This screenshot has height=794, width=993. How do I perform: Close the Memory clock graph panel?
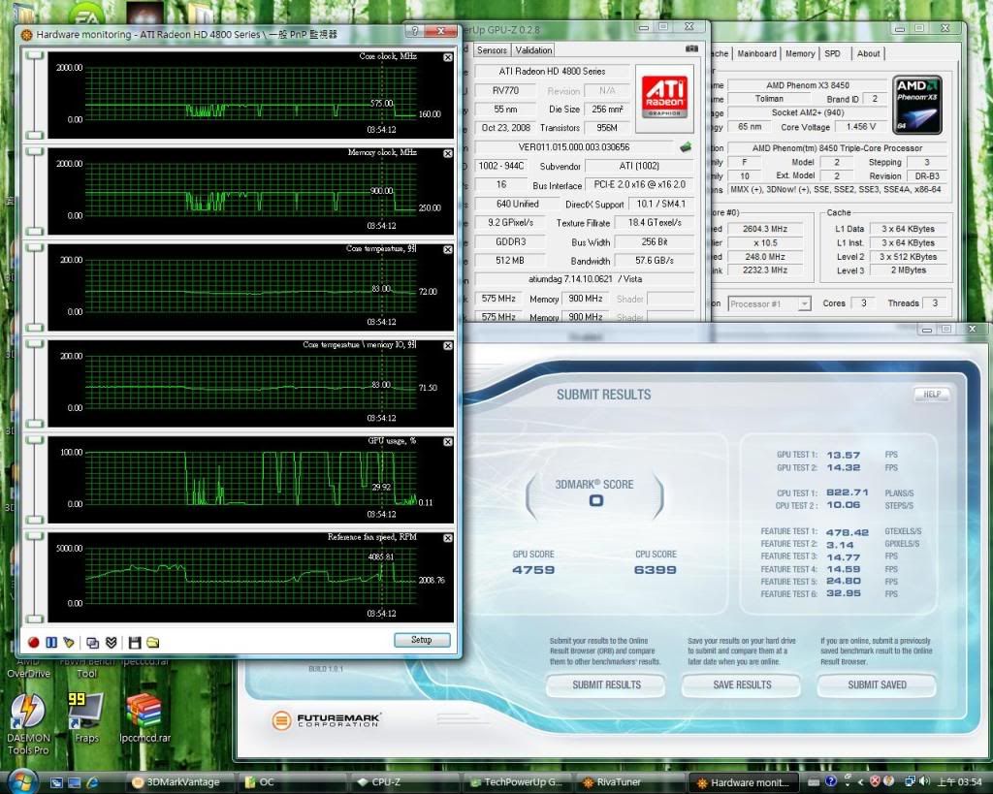(x=448, y=154)
